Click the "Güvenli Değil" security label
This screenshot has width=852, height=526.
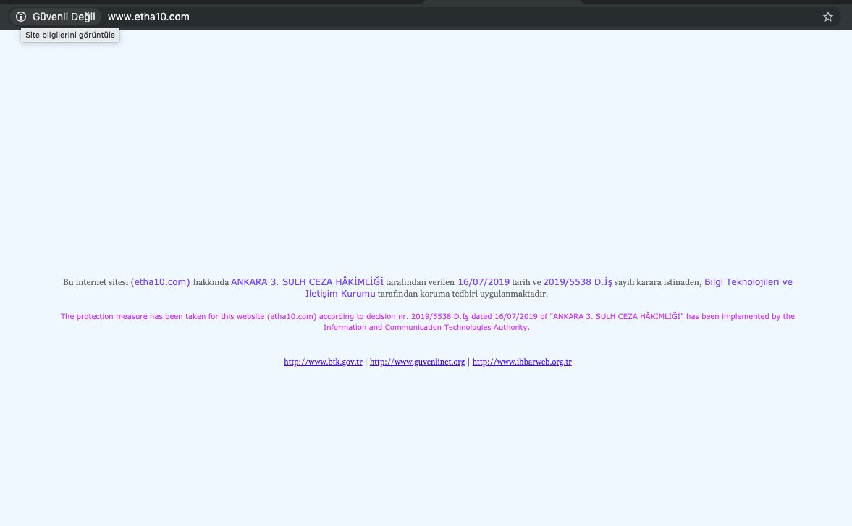click(64, 17)
